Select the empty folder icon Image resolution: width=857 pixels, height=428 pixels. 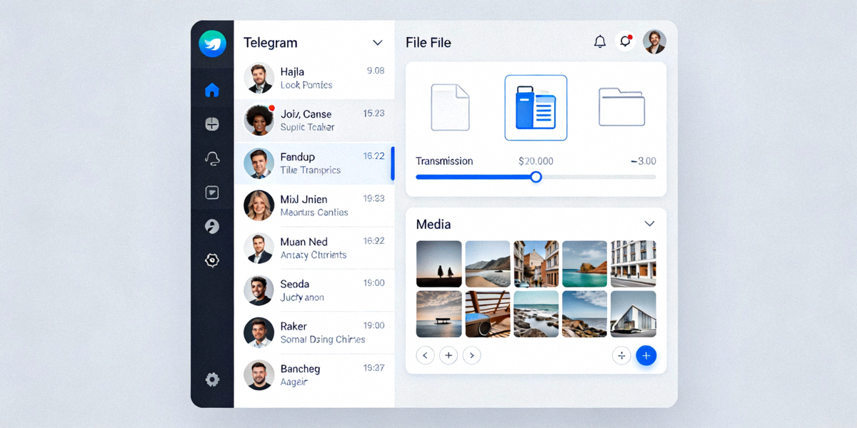[x=621, y=108]
